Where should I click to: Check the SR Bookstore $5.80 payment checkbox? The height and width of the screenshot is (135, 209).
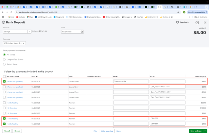(x=4, y=113)
